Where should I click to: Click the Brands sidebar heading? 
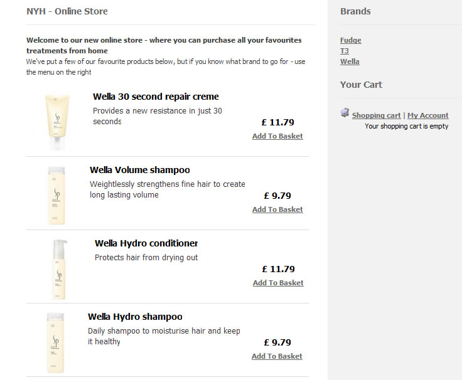[x=355, y=11]
